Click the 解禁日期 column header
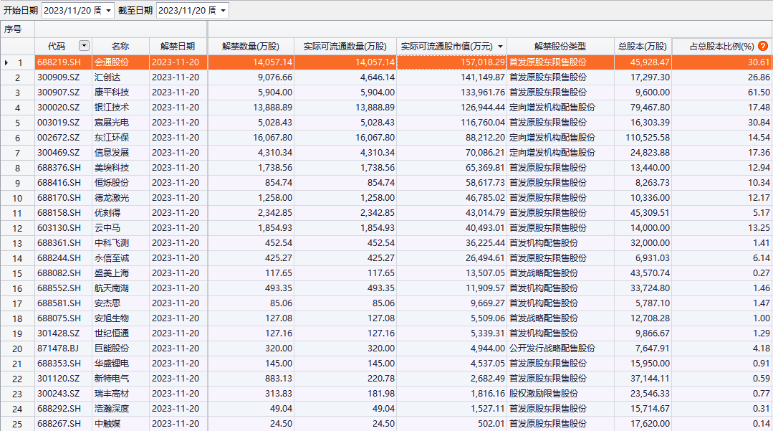The height and width of the screenshot is (431, 773). (177, 46)
